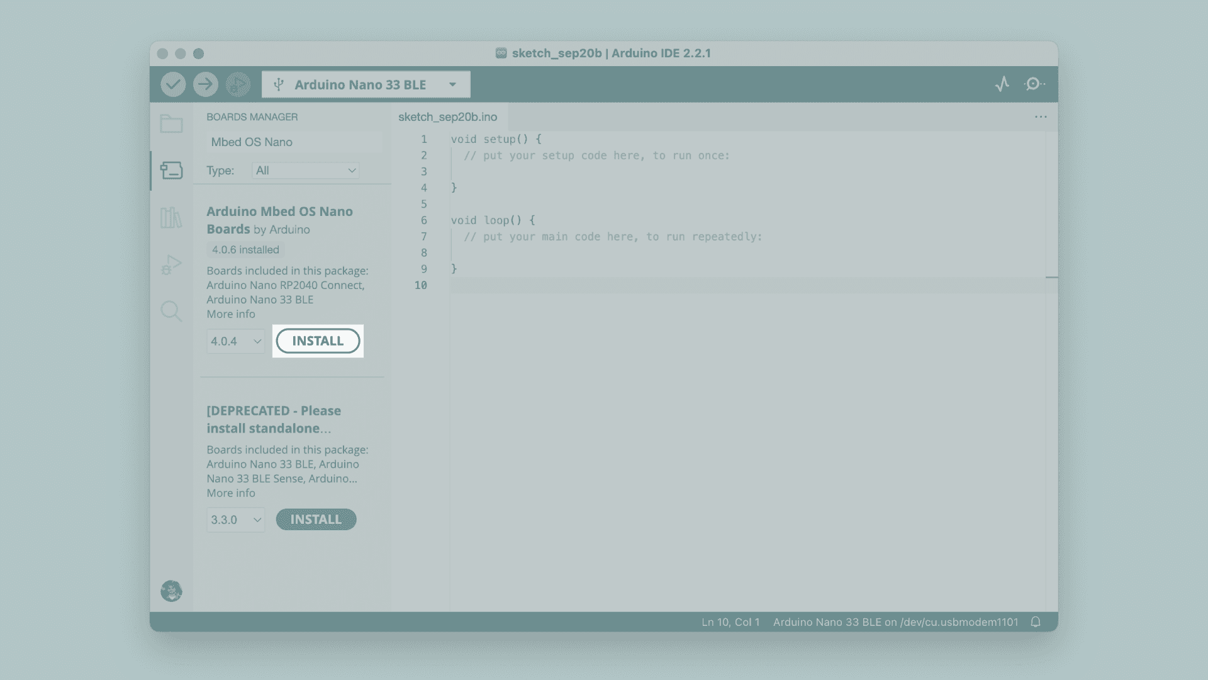Open the Debug sidebar panel

coord(171,264)
